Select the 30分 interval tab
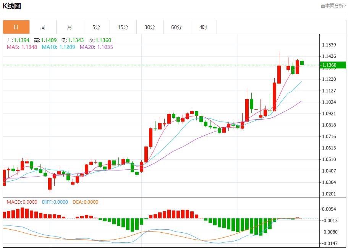The height and width of the screenshot is (248, 348). 149,27
